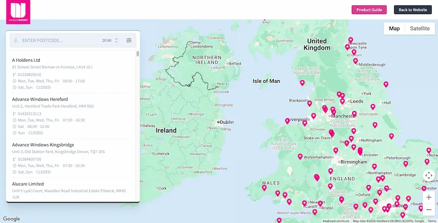Switch to Satellite view
This screenshot has width=438, height=223.
[x=420, y=28]
